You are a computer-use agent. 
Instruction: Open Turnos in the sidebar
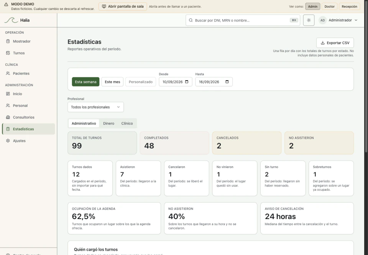(28, 53)
